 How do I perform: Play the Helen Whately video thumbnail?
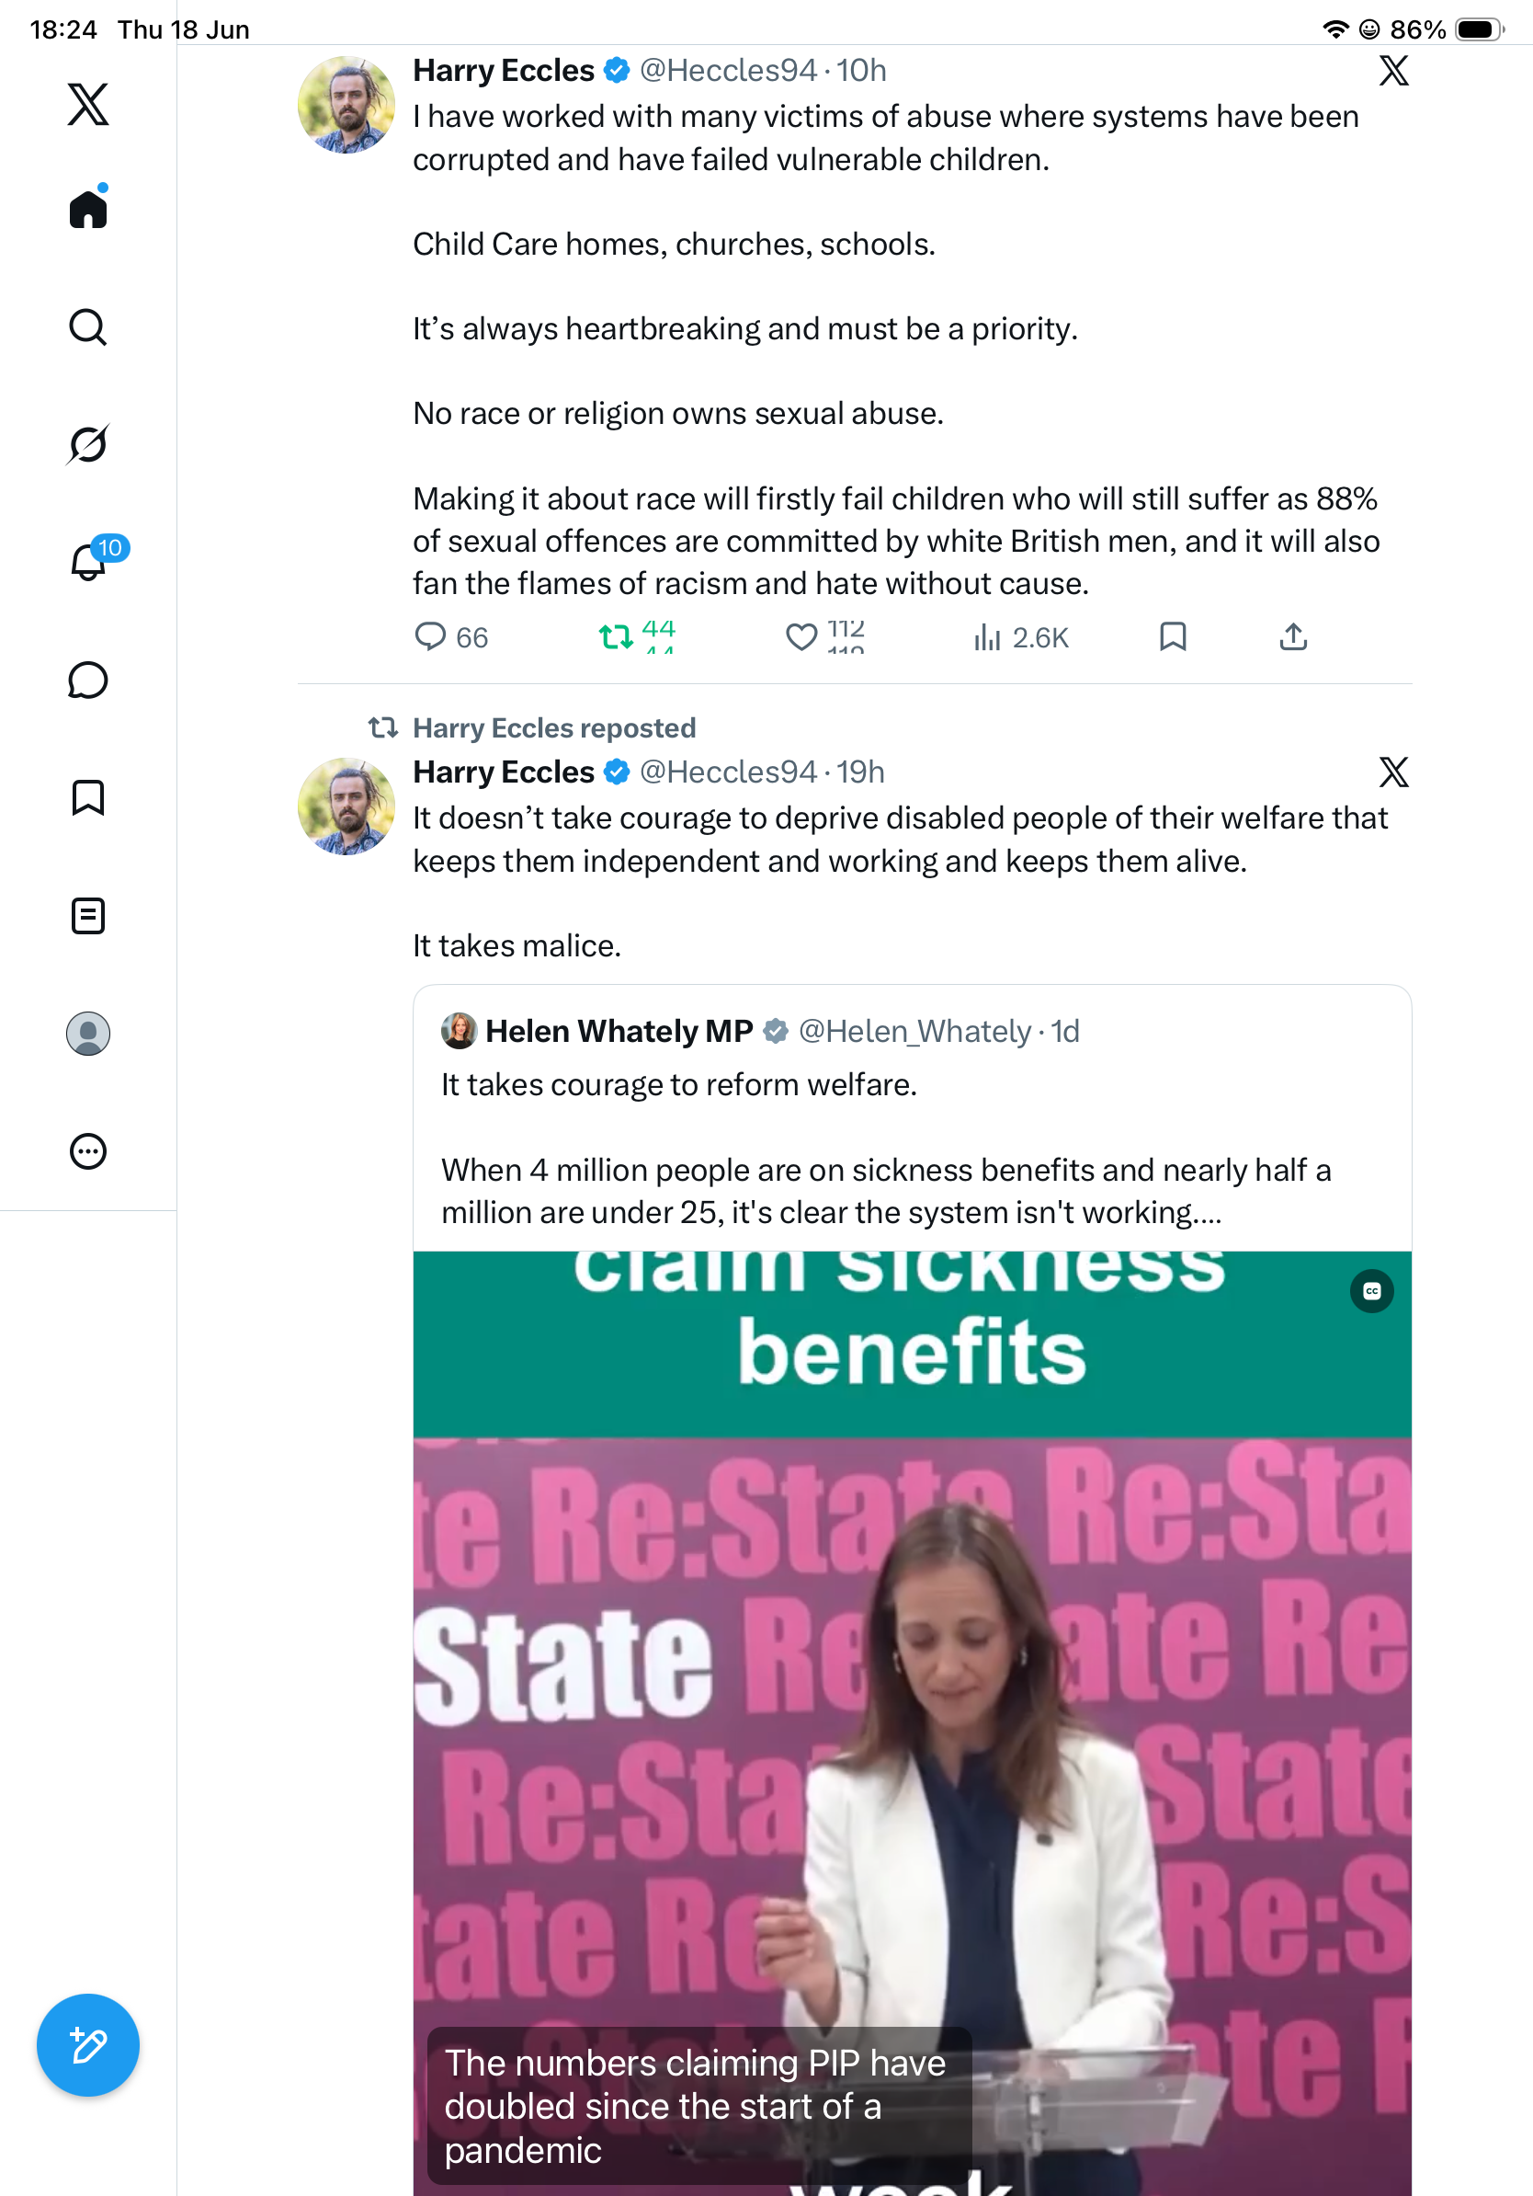click(912, 1723)
